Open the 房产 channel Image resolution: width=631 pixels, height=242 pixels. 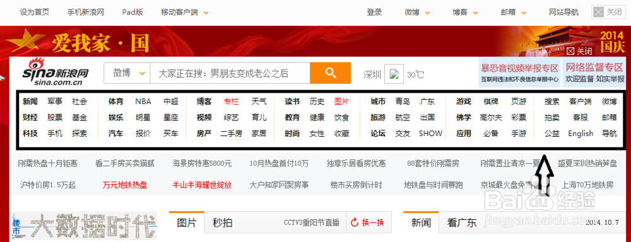coord(204,133)
